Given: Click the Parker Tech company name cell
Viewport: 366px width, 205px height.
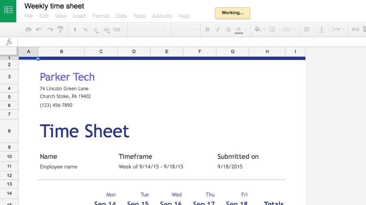Looking at the screenshot, I should coord(67,77).
